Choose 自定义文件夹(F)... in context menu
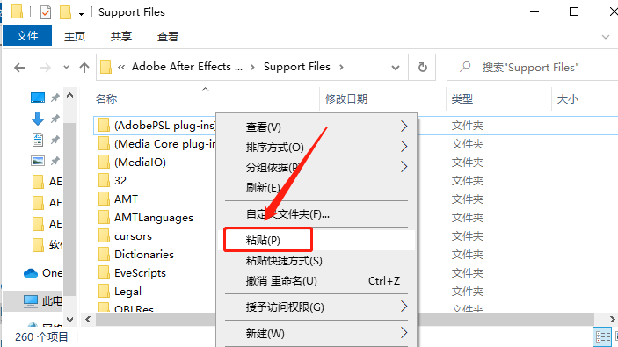Viewport: 618px width, 347px height. (316, 213)
